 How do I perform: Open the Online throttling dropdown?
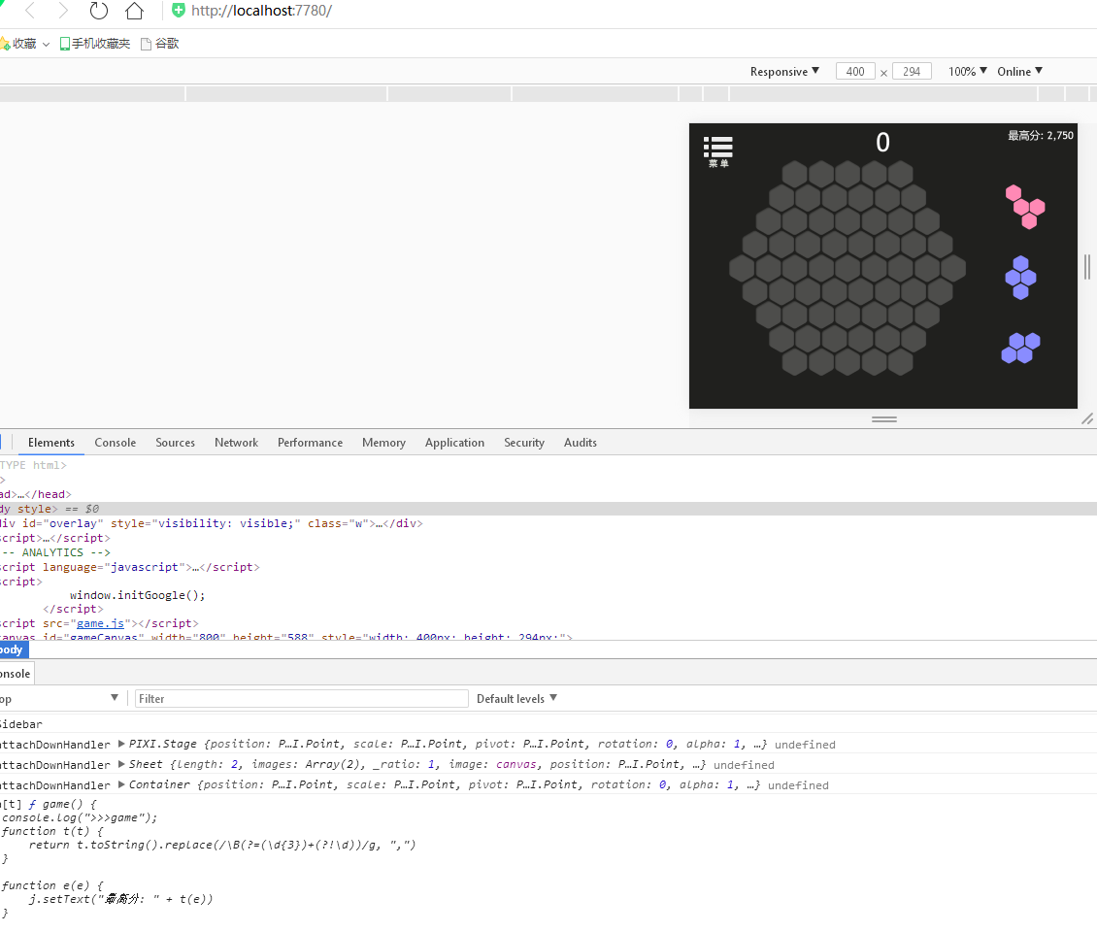(x=1019, y=72)
